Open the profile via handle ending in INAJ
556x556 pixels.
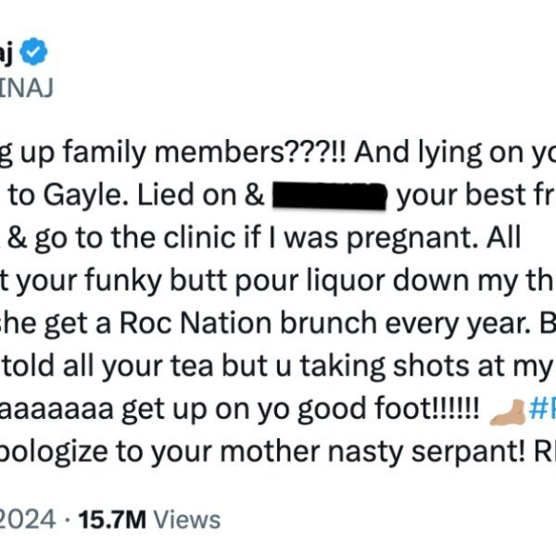click(x=26, y=88)
